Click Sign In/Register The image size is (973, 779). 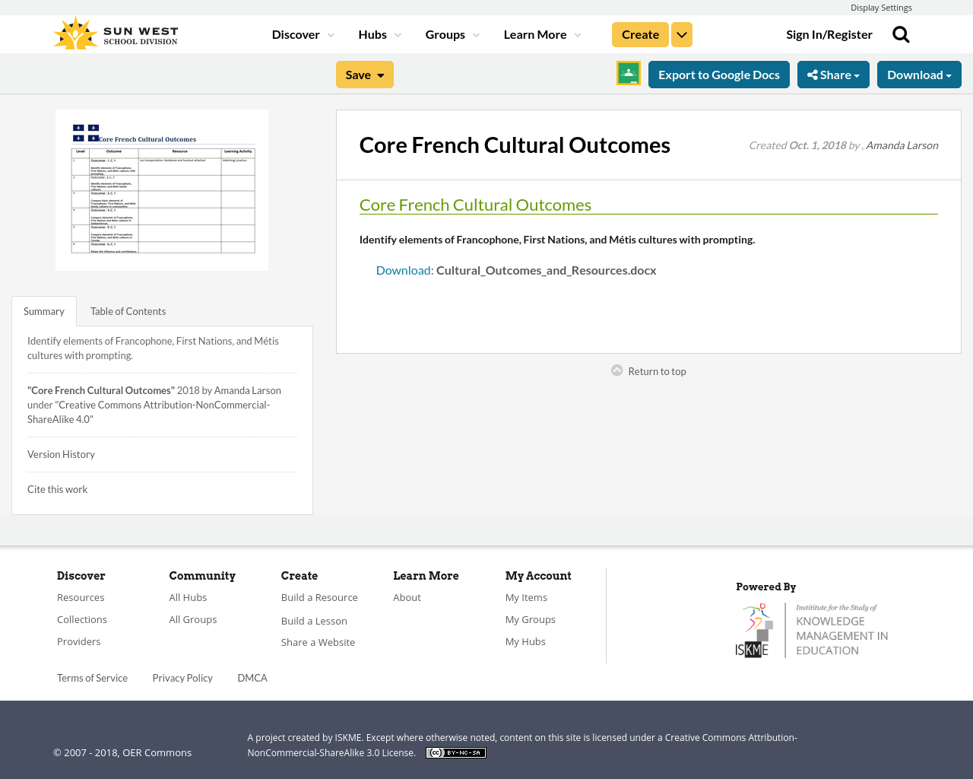click(x=829, y=33)
